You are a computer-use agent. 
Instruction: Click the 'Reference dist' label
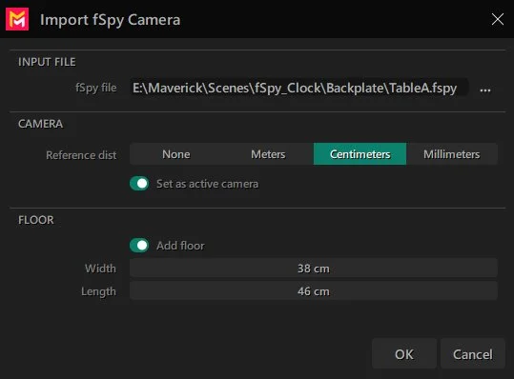pos(81,155)
